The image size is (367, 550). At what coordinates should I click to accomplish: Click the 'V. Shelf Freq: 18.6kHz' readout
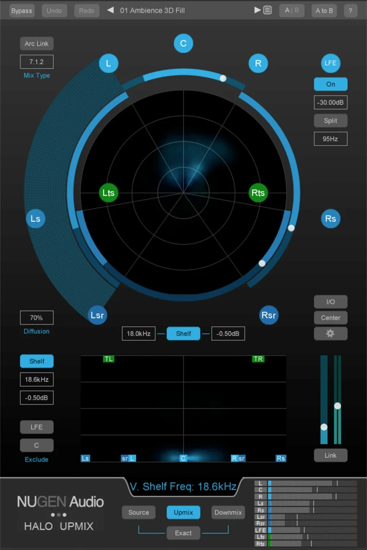183,486
